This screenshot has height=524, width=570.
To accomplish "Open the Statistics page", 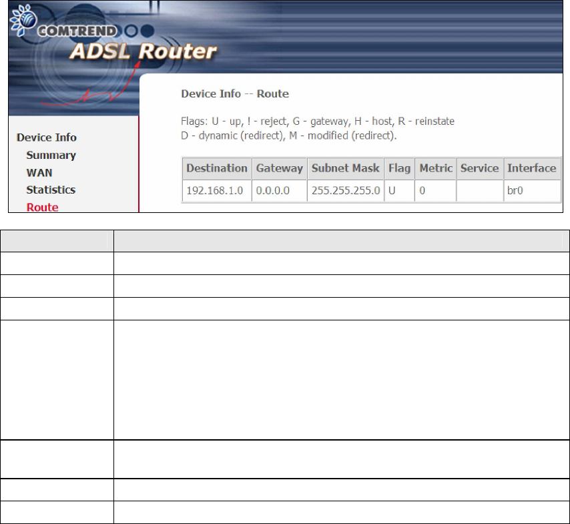I will (51, 190).
